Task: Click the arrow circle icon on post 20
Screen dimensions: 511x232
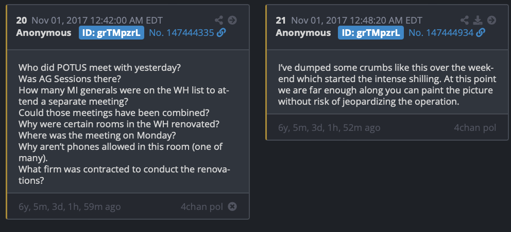Action: pos(232,21)
